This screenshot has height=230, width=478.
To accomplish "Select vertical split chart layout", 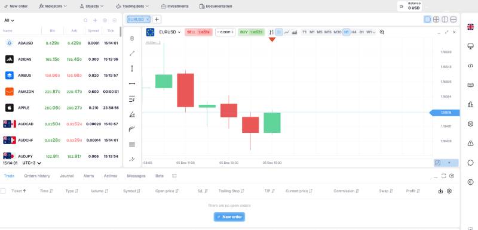I will click(x=445, y=20).
